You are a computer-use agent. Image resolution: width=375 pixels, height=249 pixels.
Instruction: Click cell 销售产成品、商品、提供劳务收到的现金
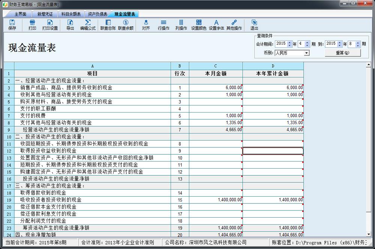pos(93,87)
